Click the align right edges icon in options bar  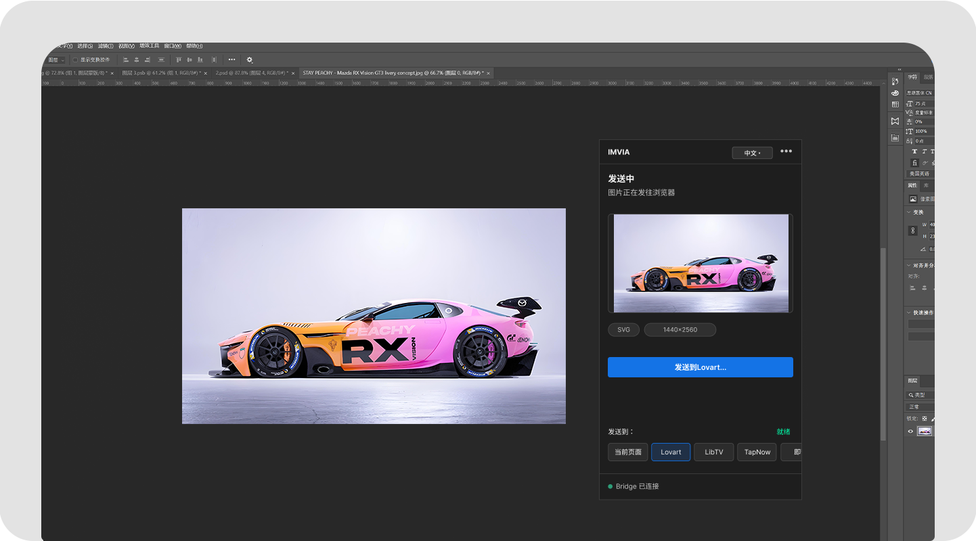(x=147, y=60)
